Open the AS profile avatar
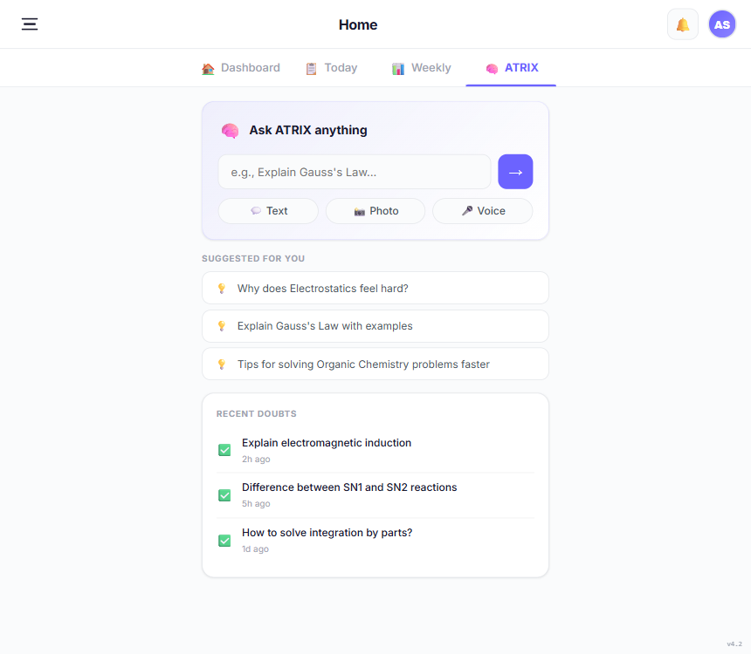 722,24
